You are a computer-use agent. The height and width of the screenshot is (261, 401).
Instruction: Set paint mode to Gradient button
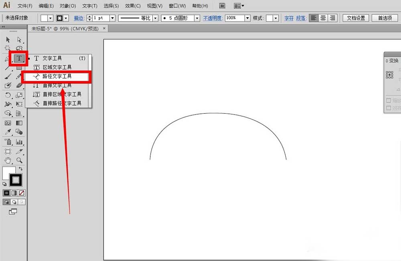[14, 193]
